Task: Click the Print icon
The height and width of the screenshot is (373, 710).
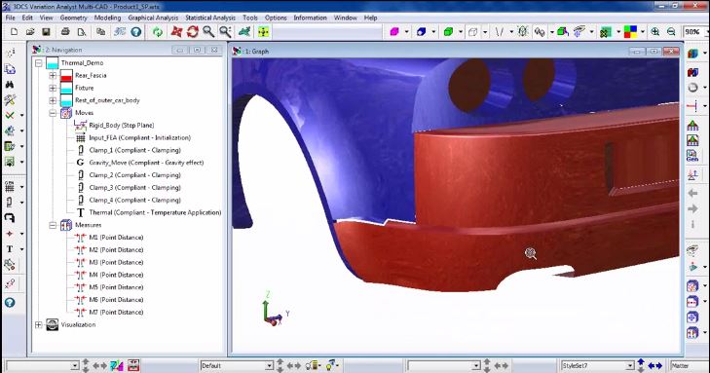Action: 65,32
